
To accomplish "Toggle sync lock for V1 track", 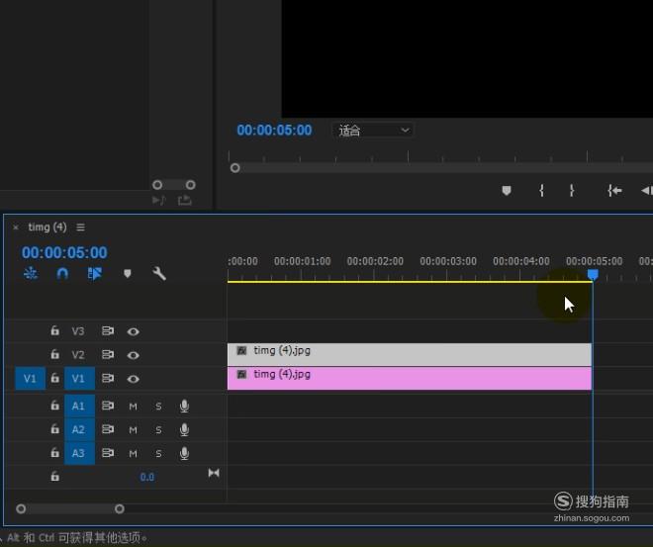I will tap(108, 379).
